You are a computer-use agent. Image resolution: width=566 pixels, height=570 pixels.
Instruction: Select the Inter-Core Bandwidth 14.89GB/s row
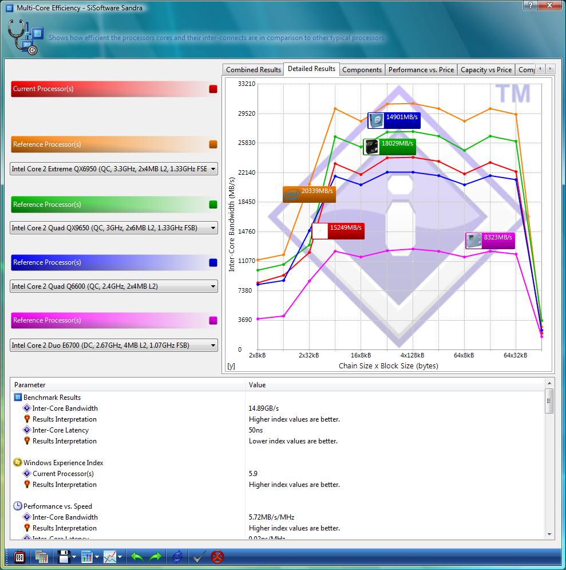tap(278, 408)
